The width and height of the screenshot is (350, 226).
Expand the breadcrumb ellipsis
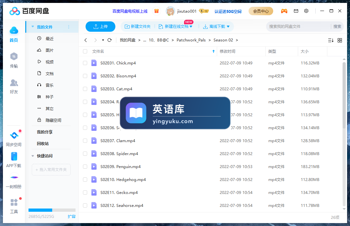145,40
